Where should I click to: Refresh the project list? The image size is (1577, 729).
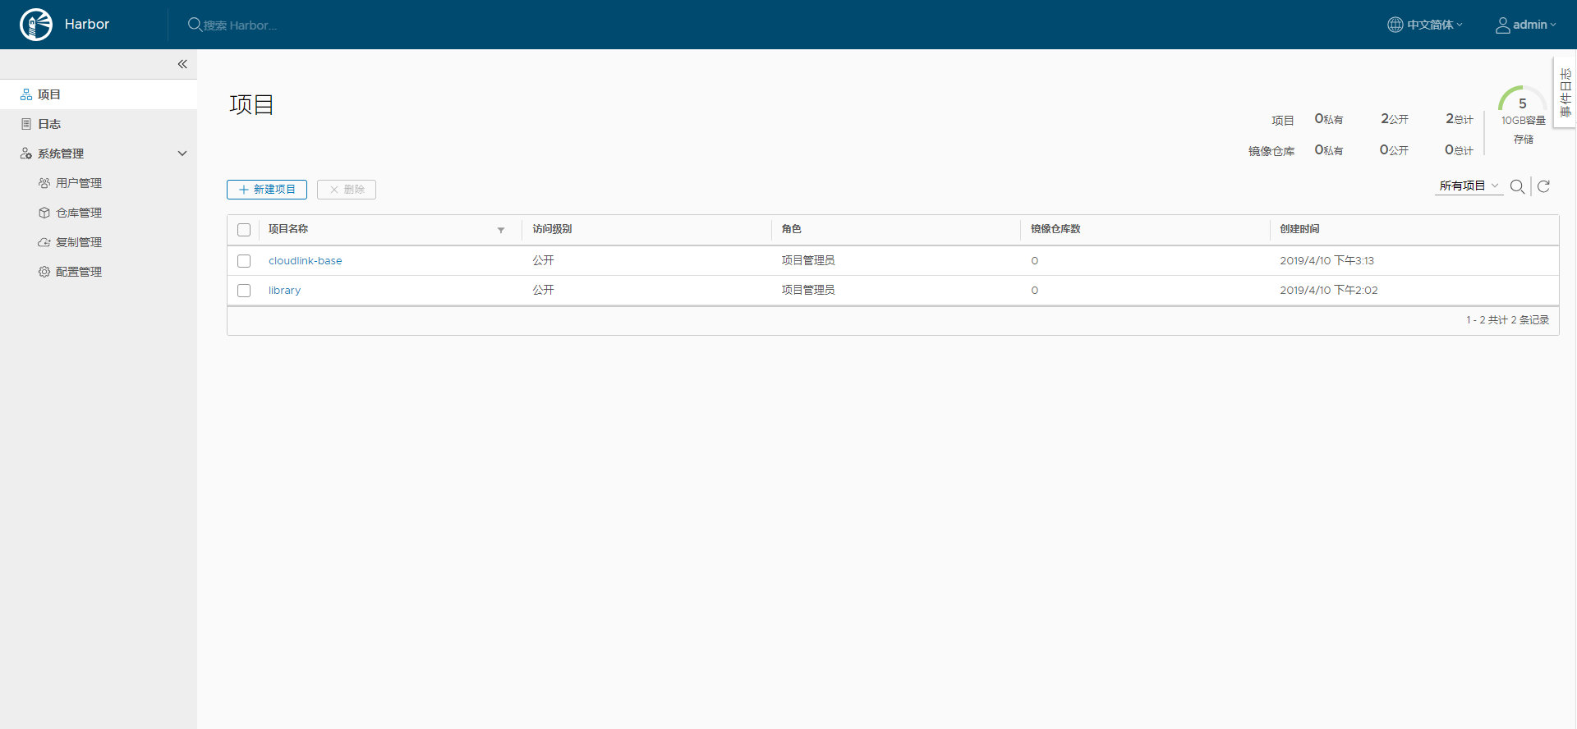point(1543,187)
